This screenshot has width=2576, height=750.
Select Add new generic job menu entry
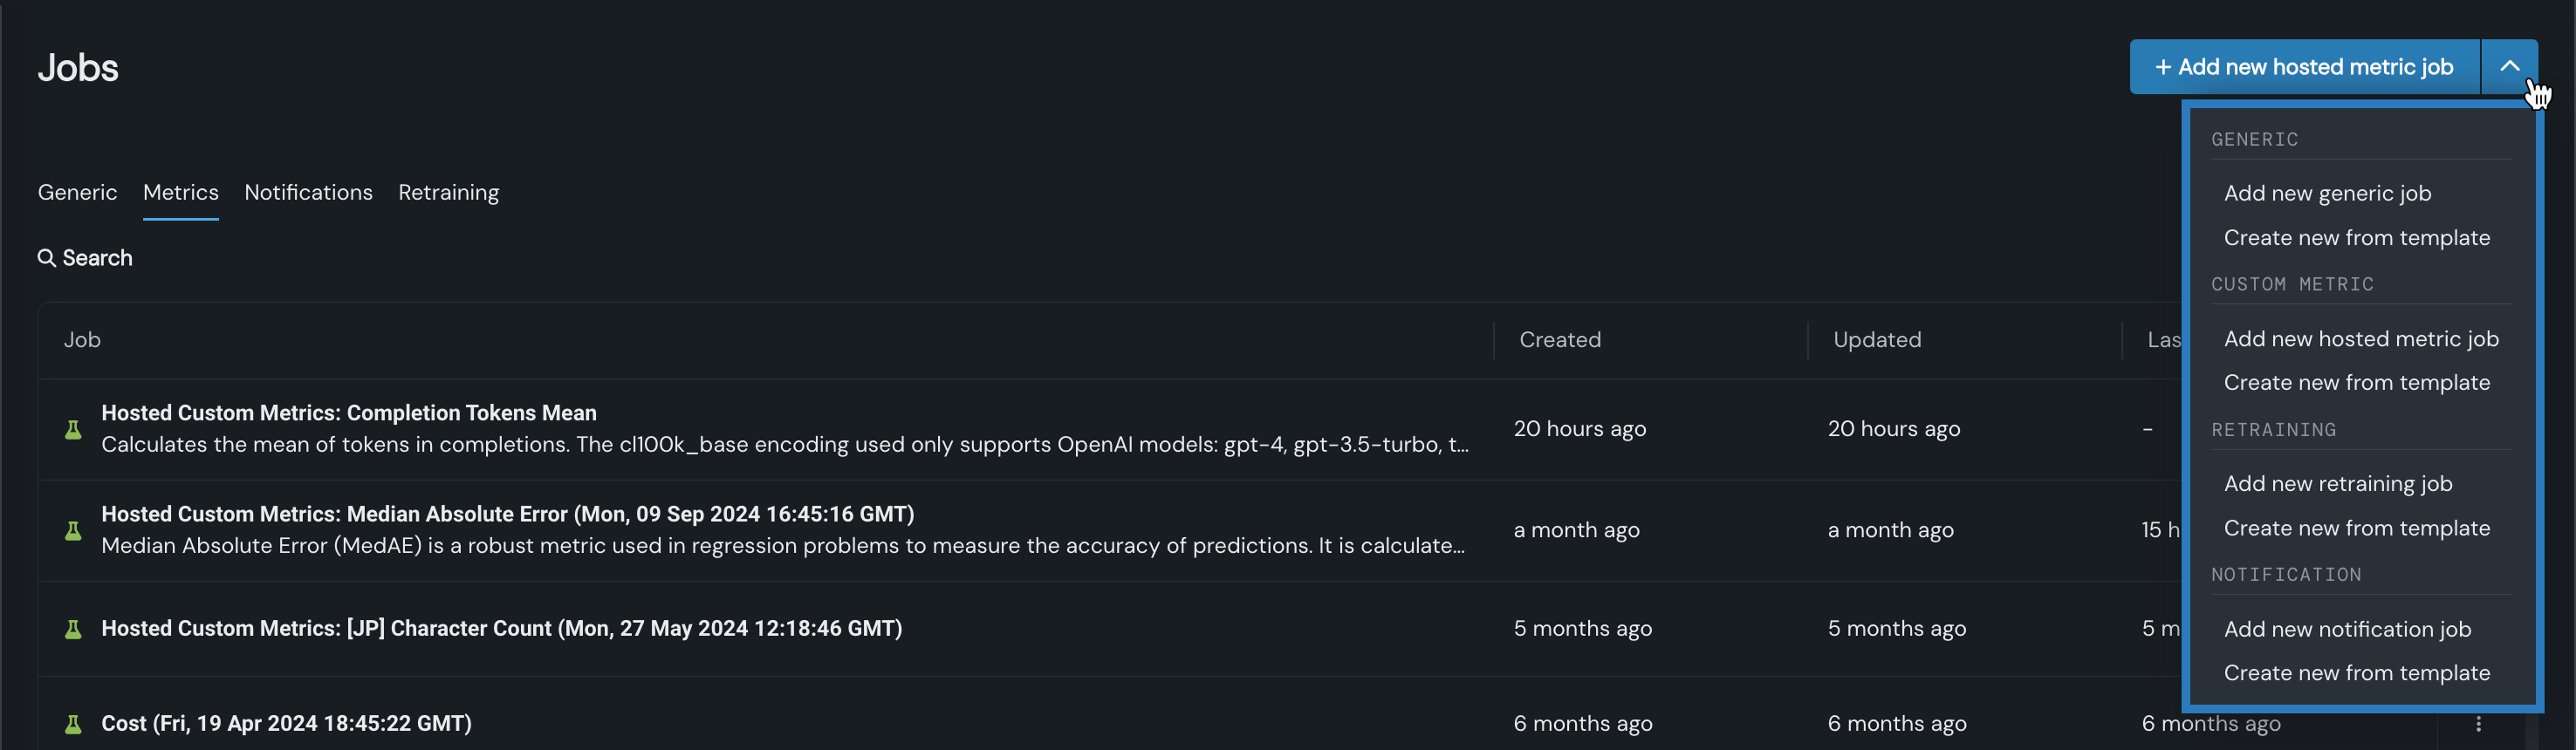(2327, 193)
